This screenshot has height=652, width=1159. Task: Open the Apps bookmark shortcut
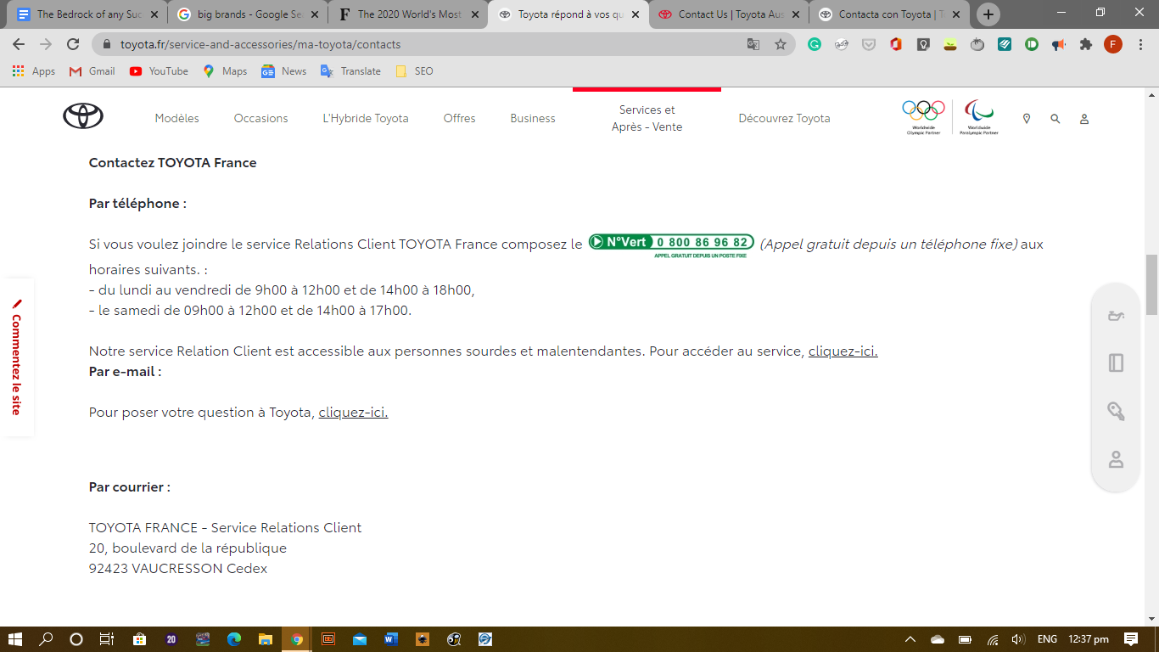point(34,71)
